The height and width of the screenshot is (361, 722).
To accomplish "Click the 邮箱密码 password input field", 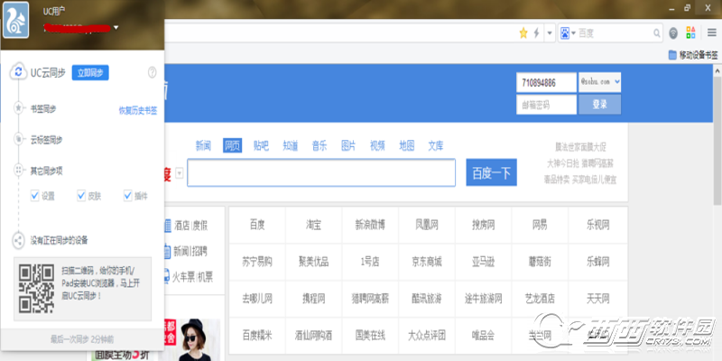I will pyautogui.click(x=547, y=105).
